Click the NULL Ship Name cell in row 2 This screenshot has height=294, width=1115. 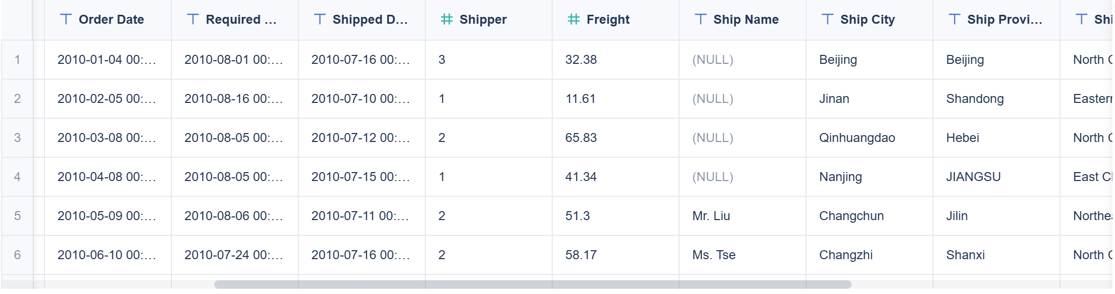click(712, 99)
